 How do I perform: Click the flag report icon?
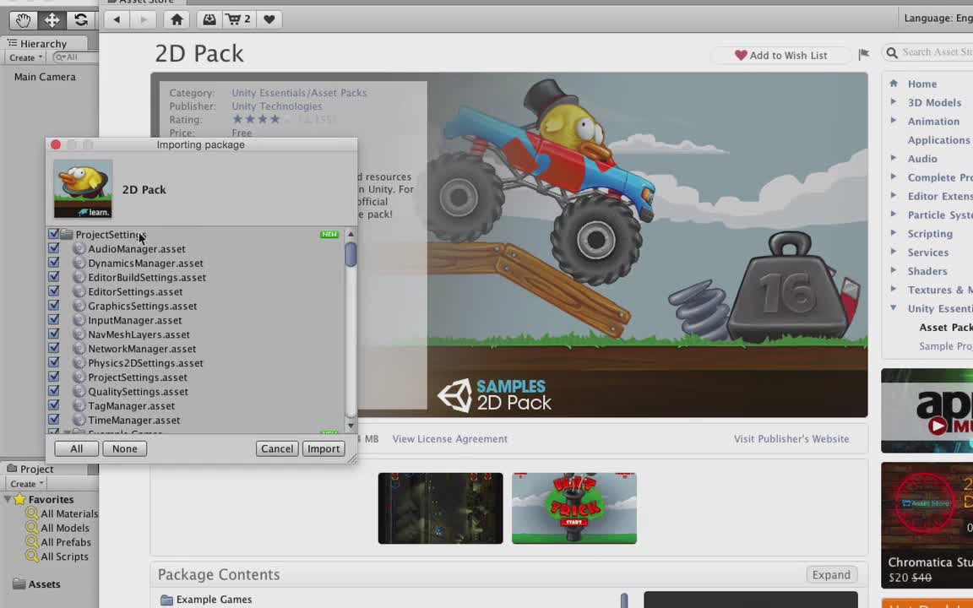click(863, 55)
